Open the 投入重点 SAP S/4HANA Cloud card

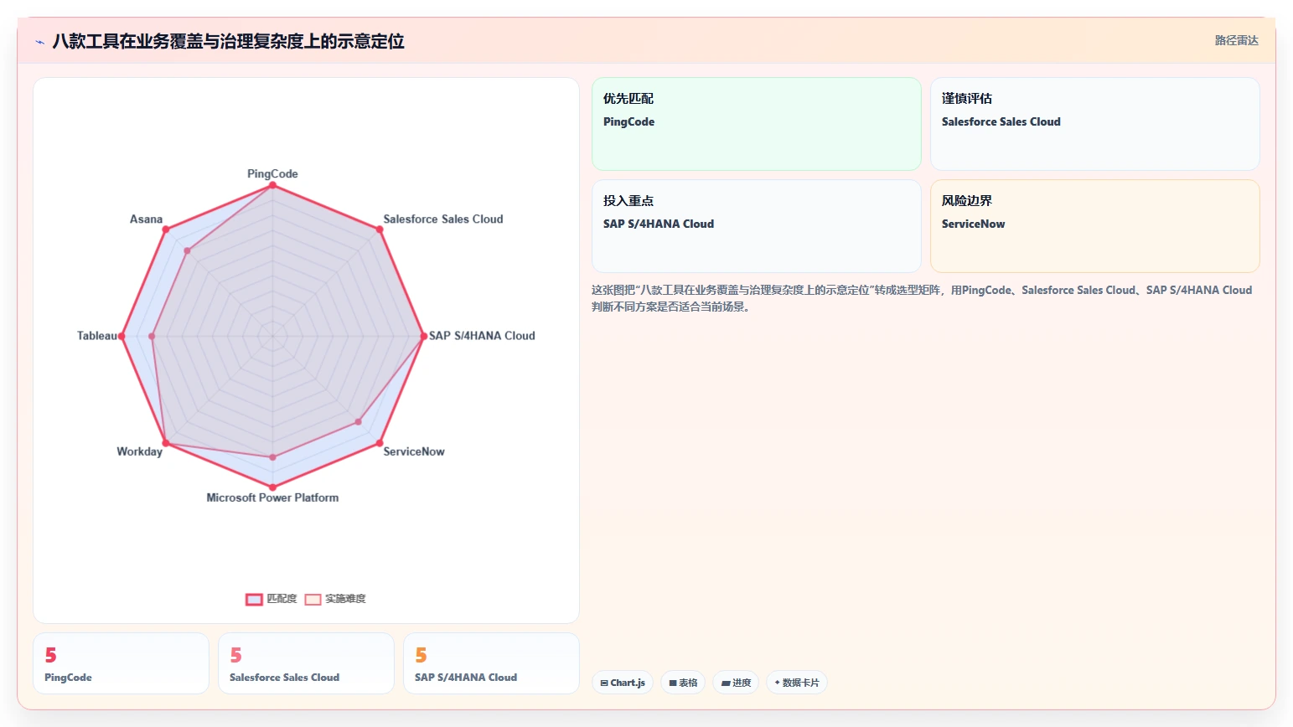pos(757,226)
